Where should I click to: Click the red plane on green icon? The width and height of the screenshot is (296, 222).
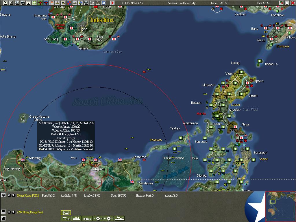coord(40,3)
